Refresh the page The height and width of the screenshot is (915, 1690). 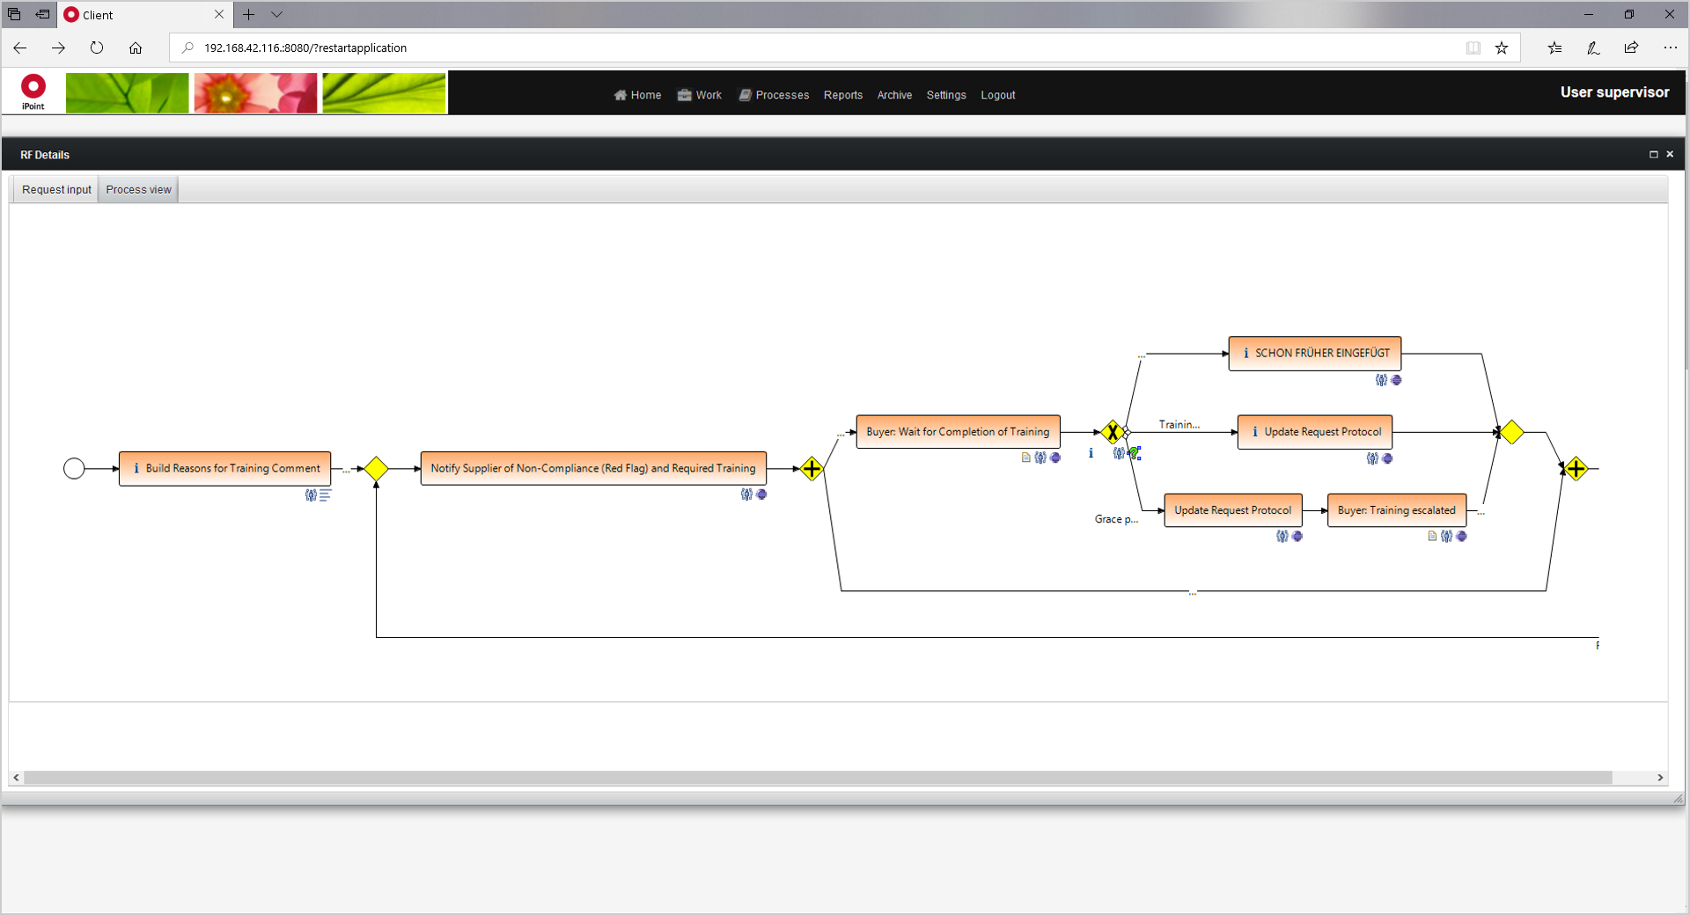pyautogui.click(x=97, y=48)
